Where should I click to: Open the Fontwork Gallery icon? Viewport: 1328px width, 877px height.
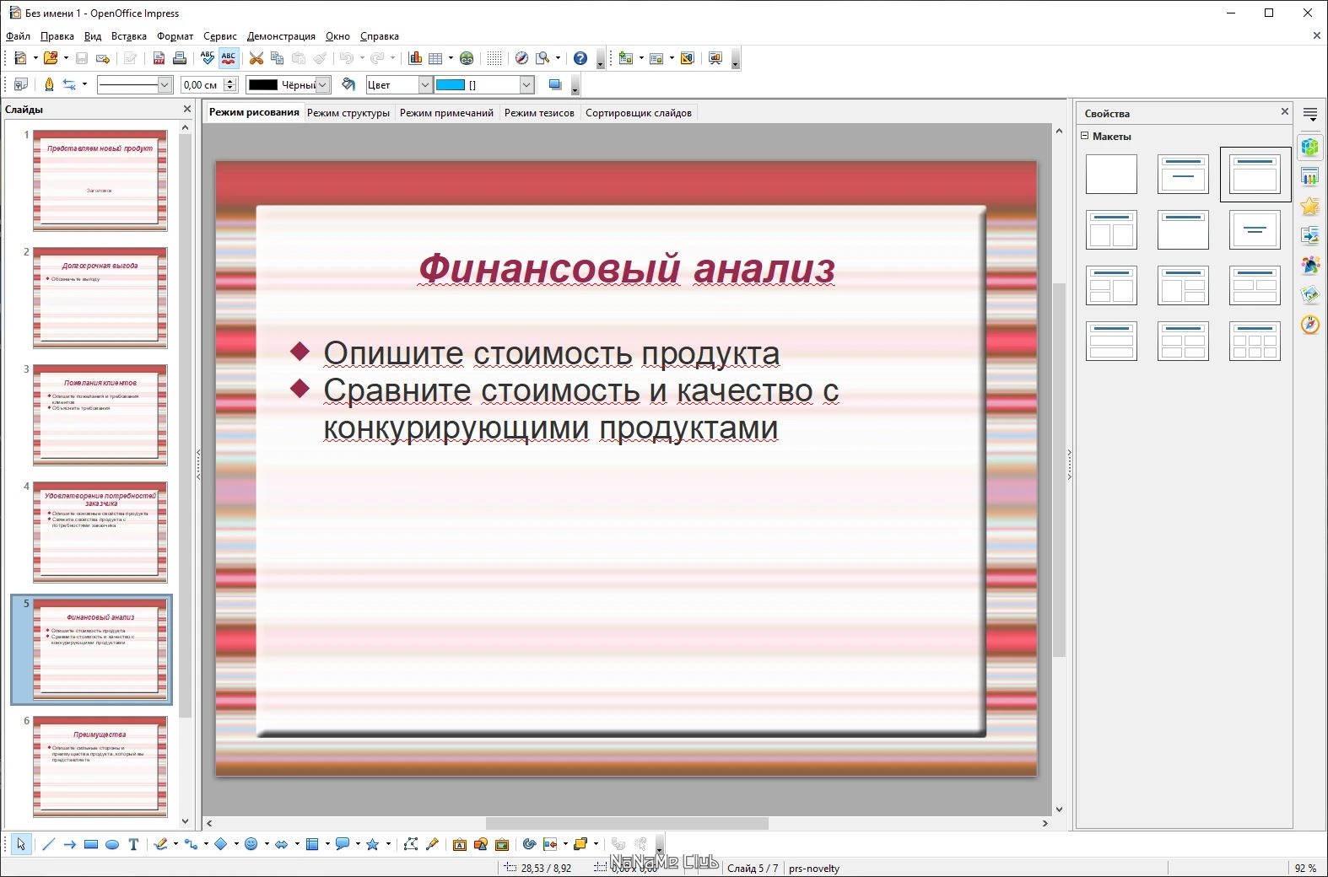(x=460, y=844)
